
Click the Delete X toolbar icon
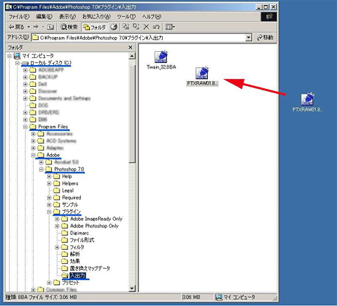(146, 27)
